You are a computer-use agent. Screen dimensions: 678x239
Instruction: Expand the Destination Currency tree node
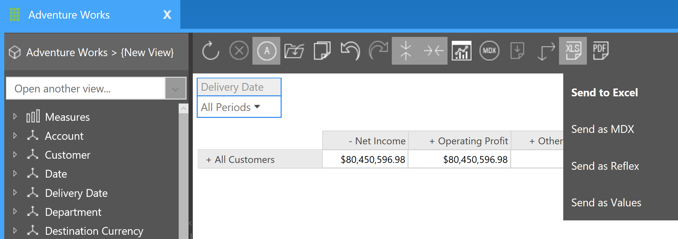pyautogui.click(x=15, y=230)
